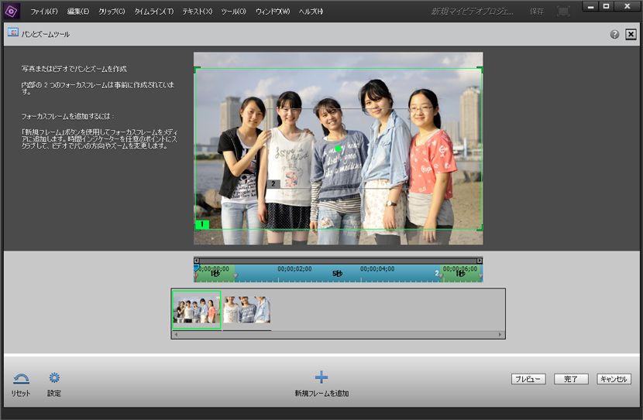Open the テキスト(X) menu
The height and width of the screenshot is (420, 643).
click(x=198, y=12)
